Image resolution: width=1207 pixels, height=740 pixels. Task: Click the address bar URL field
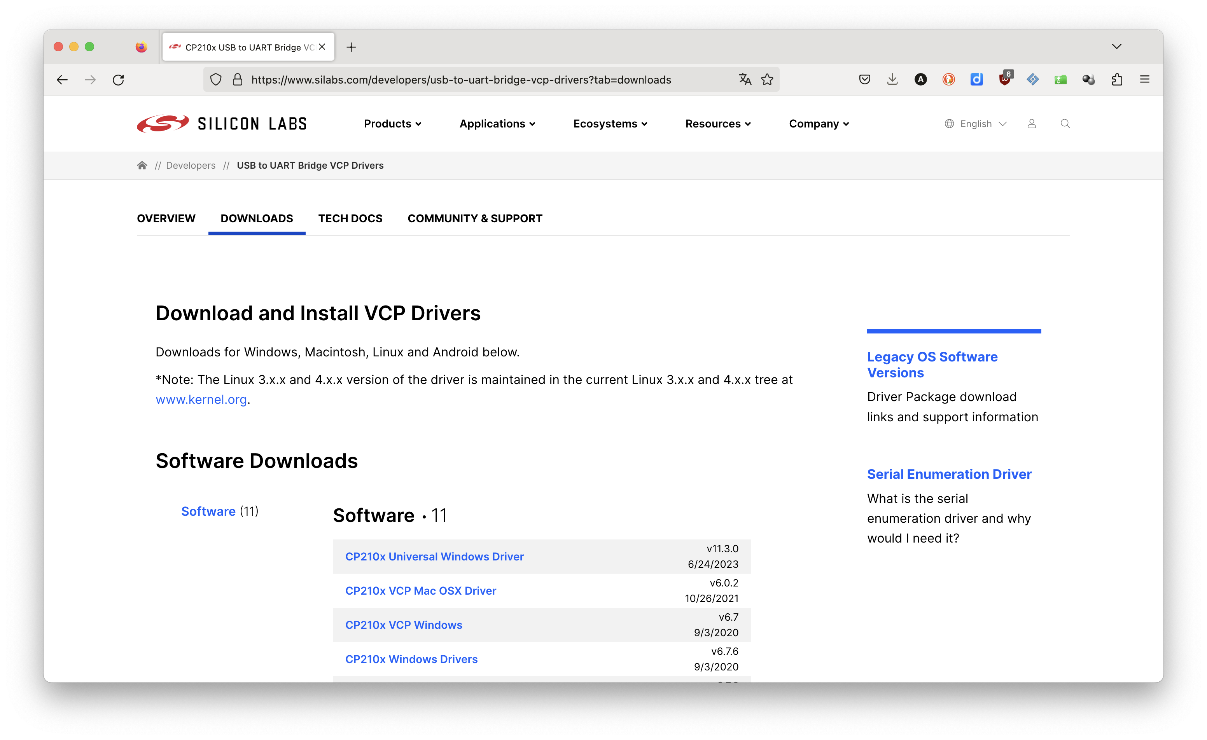(x=460, y=80)
